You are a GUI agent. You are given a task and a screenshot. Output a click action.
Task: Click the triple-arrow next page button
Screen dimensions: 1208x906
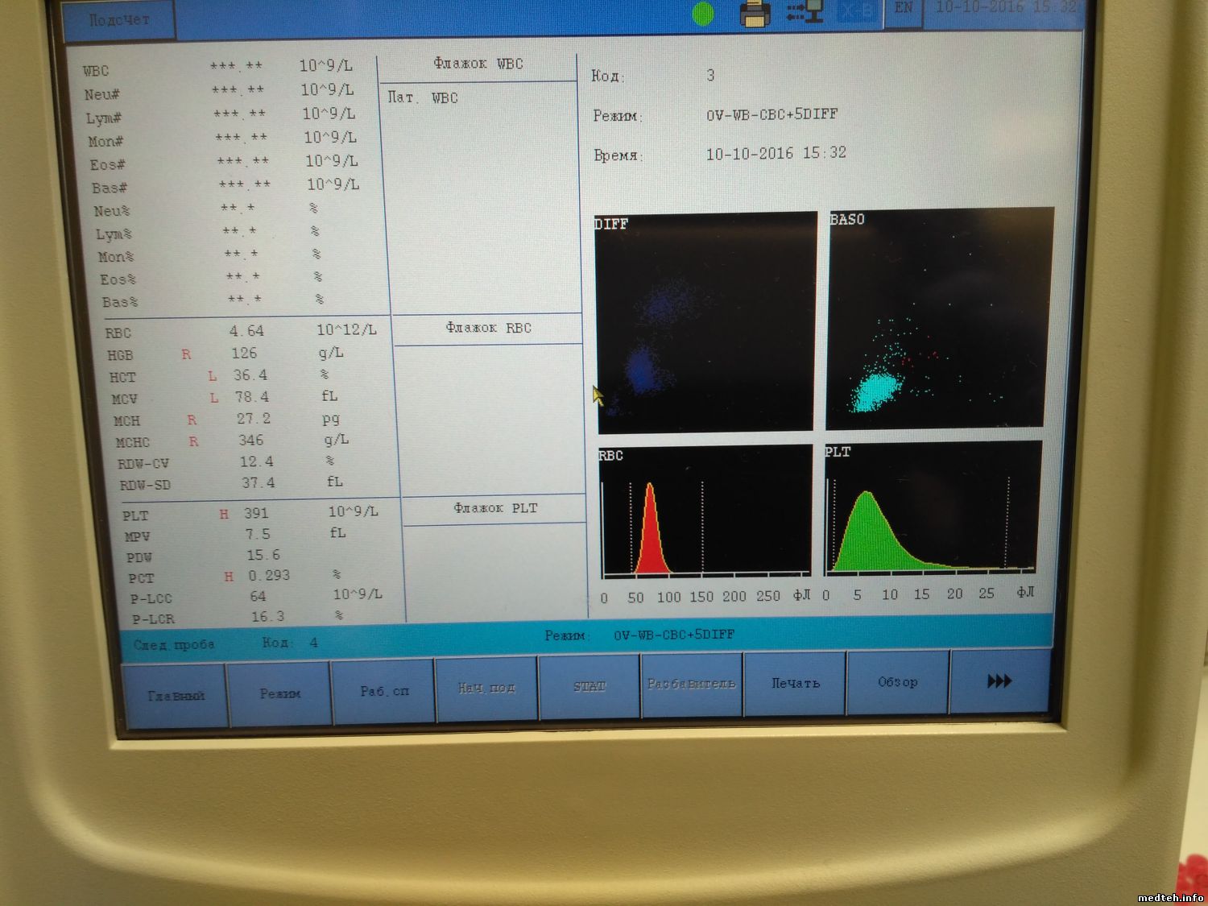(x=999, y=681)
